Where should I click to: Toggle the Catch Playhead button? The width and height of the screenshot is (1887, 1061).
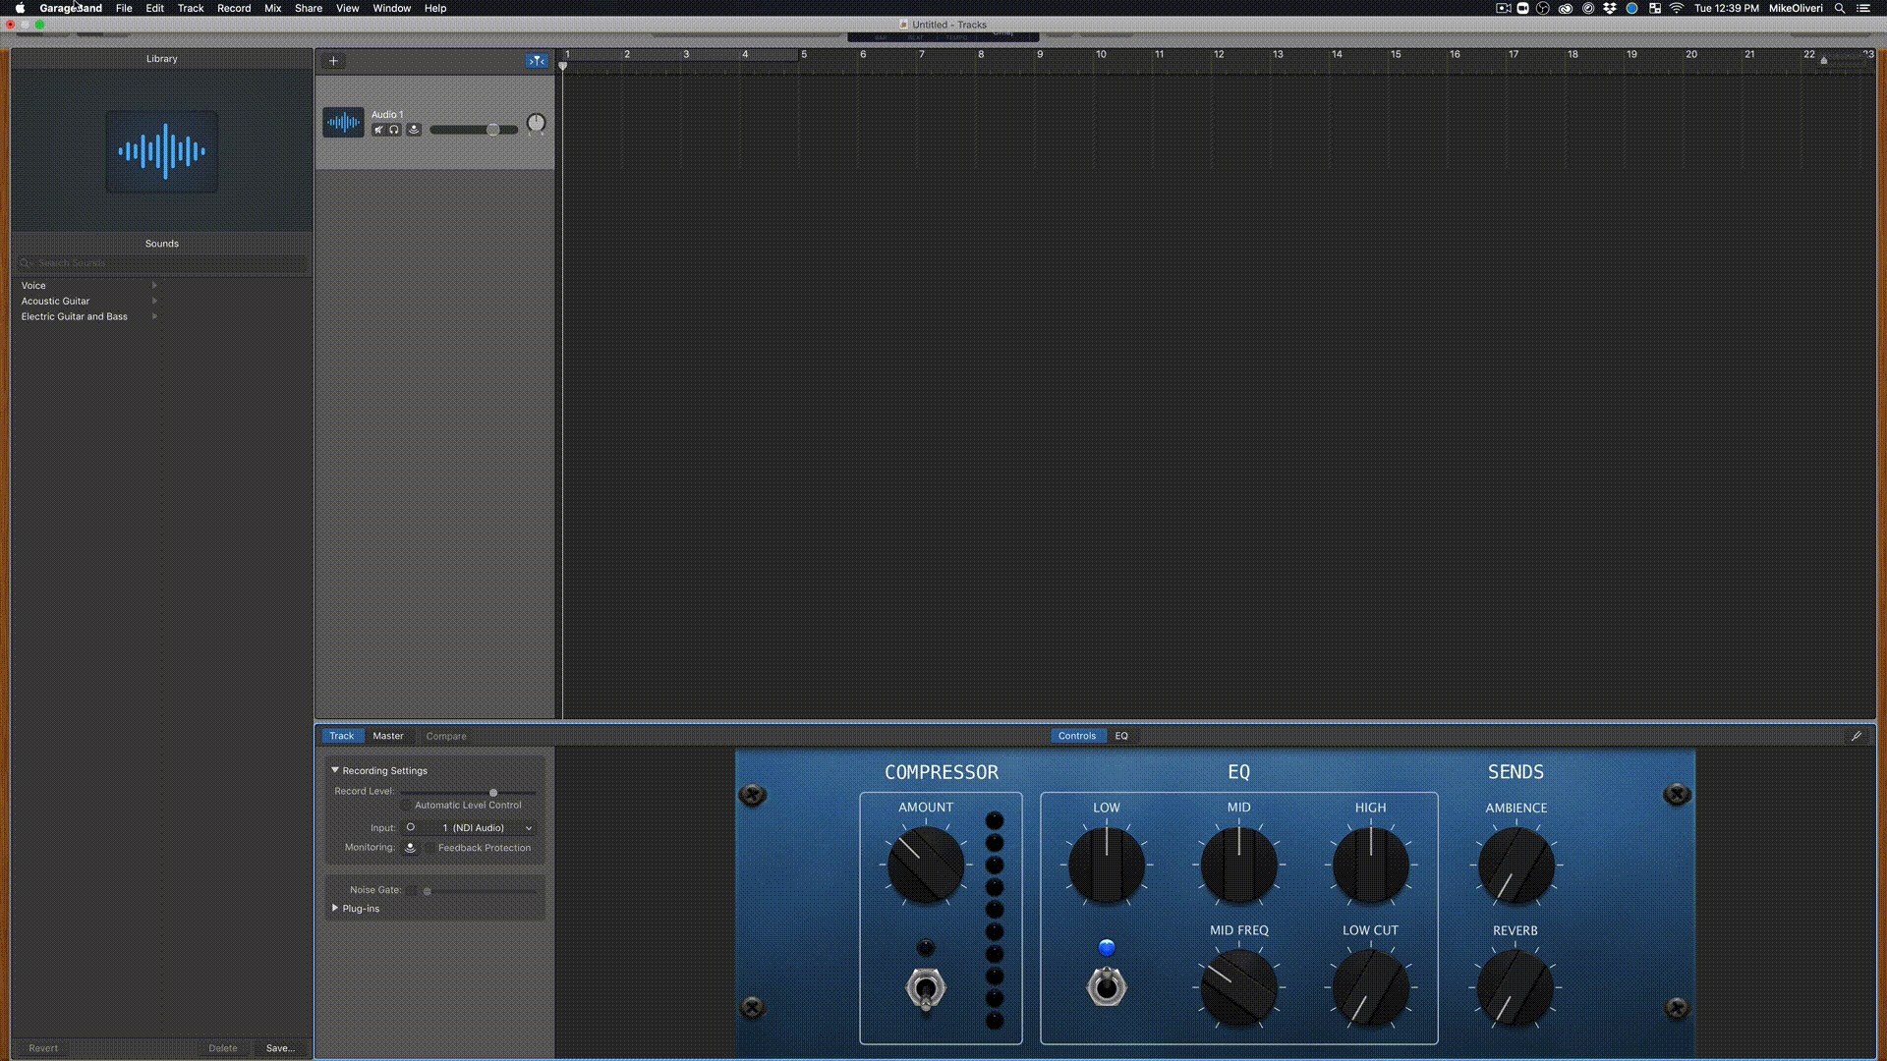point(536,61)
